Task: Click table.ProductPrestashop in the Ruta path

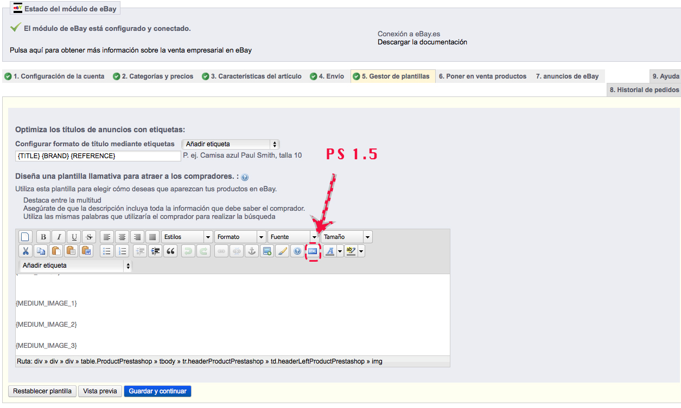Action: 117,361
